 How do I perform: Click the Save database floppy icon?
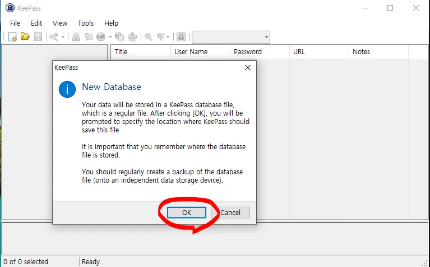(x=38, y=37)
